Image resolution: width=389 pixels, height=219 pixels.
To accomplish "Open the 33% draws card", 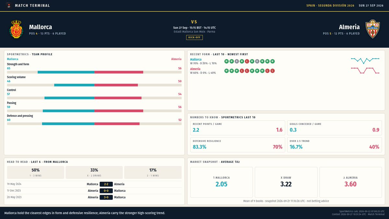I will tap(94, 172).
